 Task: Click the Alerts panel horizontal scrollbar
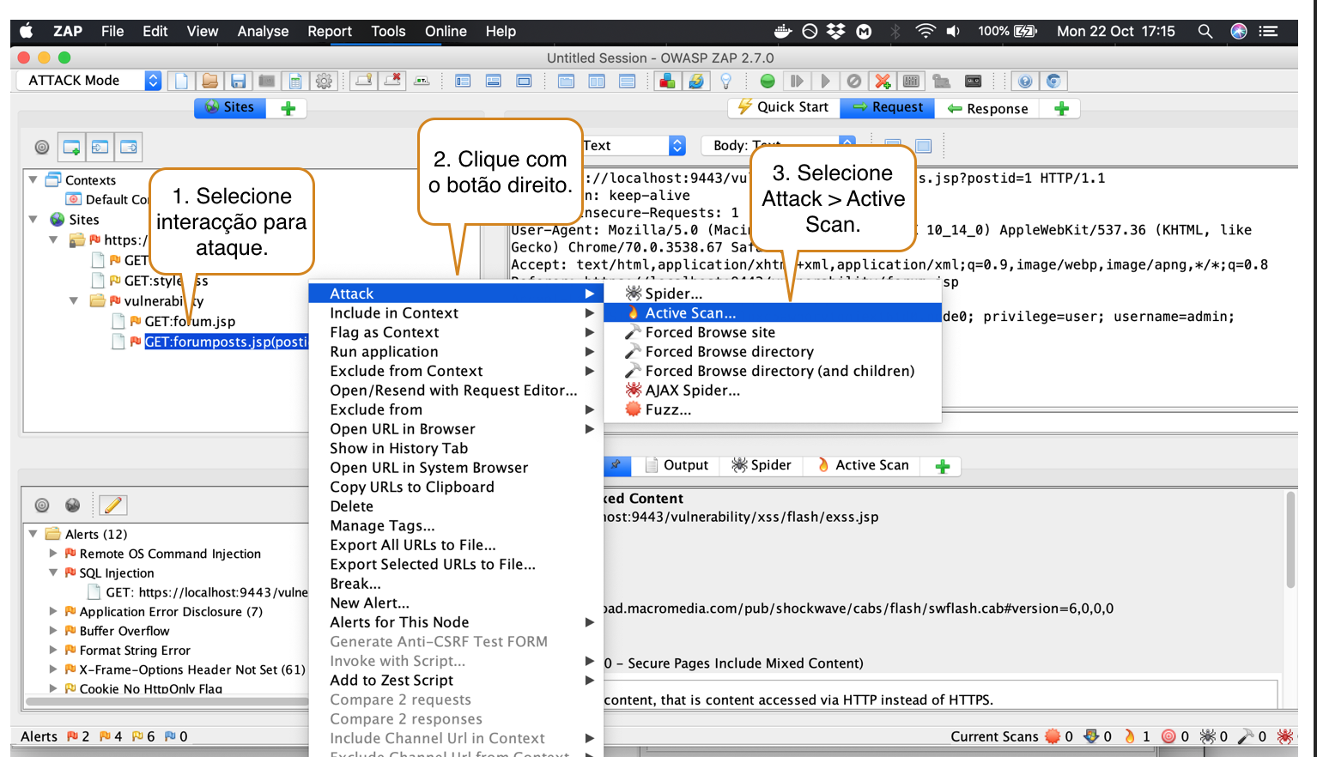click(167, 701)
